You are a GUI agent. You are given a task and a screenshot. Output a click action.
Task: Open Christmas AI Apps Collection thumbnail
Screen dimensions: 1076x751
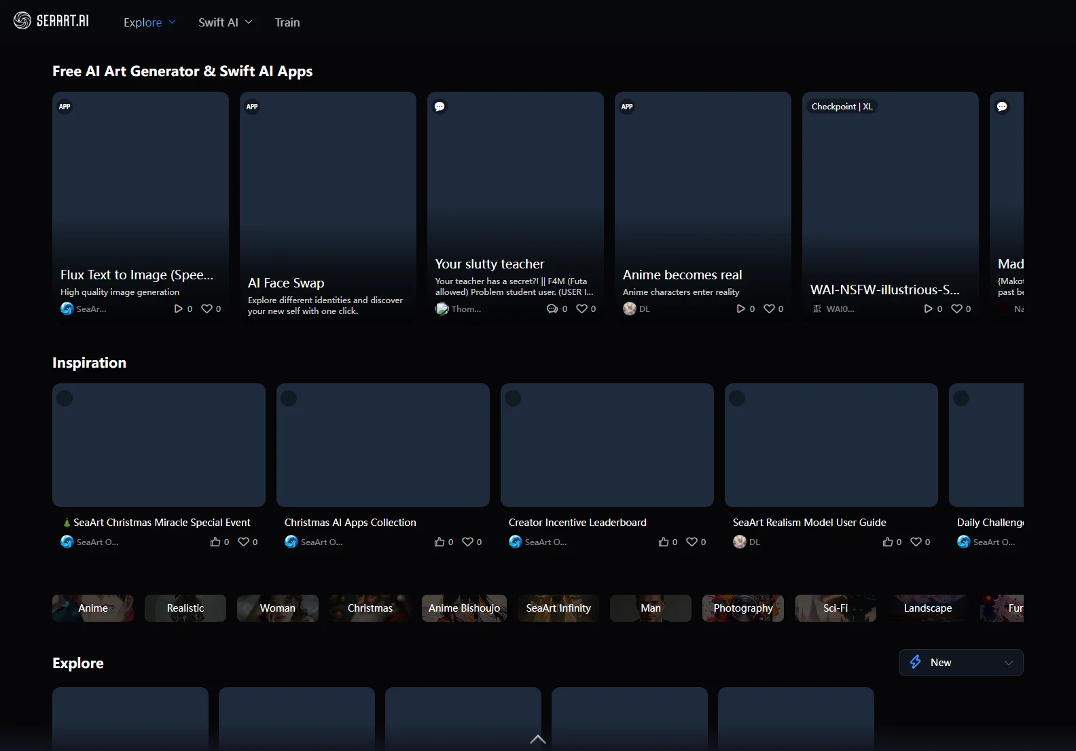coord(383,445)
